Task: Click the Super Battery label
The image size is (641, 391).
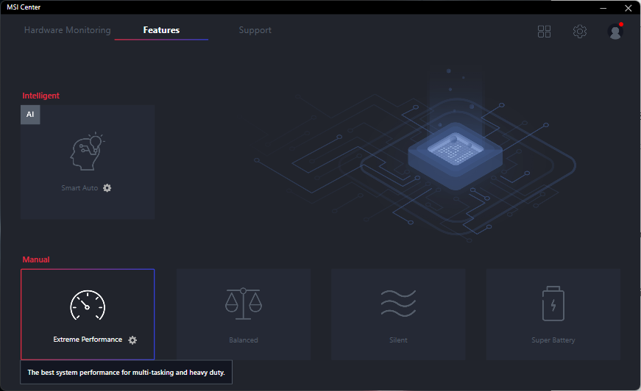Action: click(553, 340)
